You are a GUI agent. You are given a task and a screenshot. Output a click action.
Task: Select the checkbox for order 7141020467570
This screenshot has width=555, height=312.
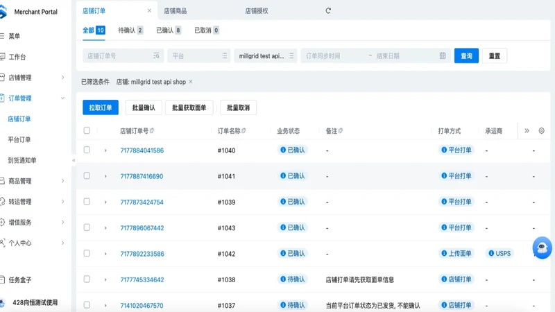pos(87,305)
